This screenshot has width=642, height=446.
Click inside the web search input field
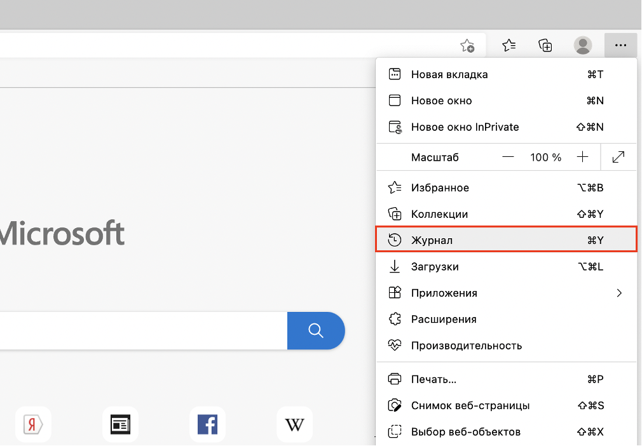coord(140,330)
